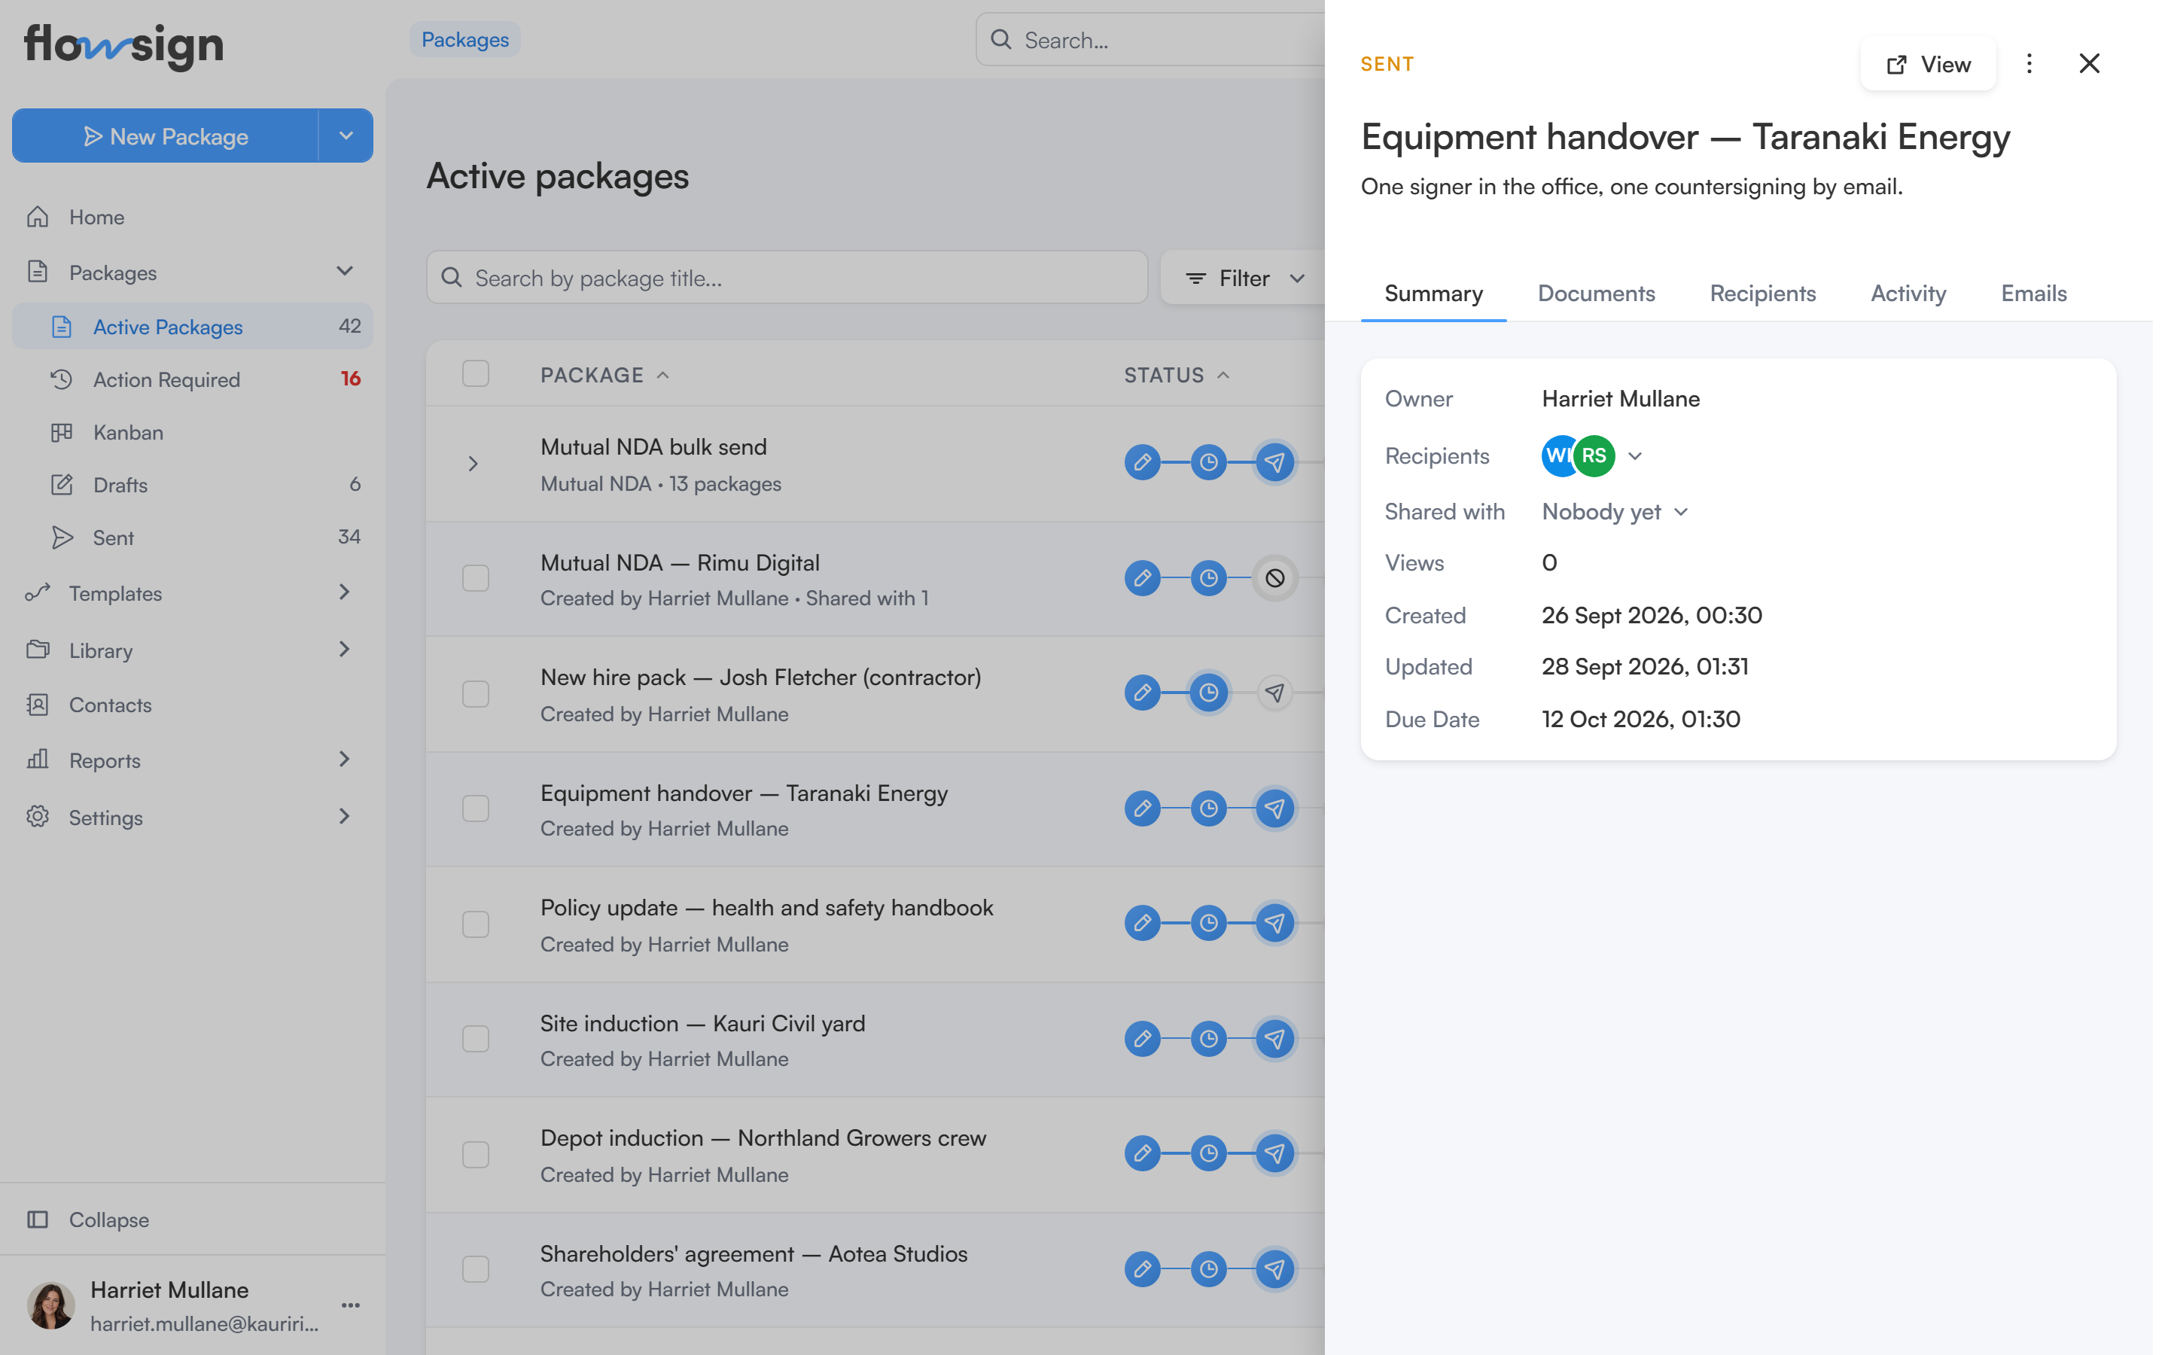
Task: Open the Kanban board view
Action: pyautogui.click(x=192, y=432)
